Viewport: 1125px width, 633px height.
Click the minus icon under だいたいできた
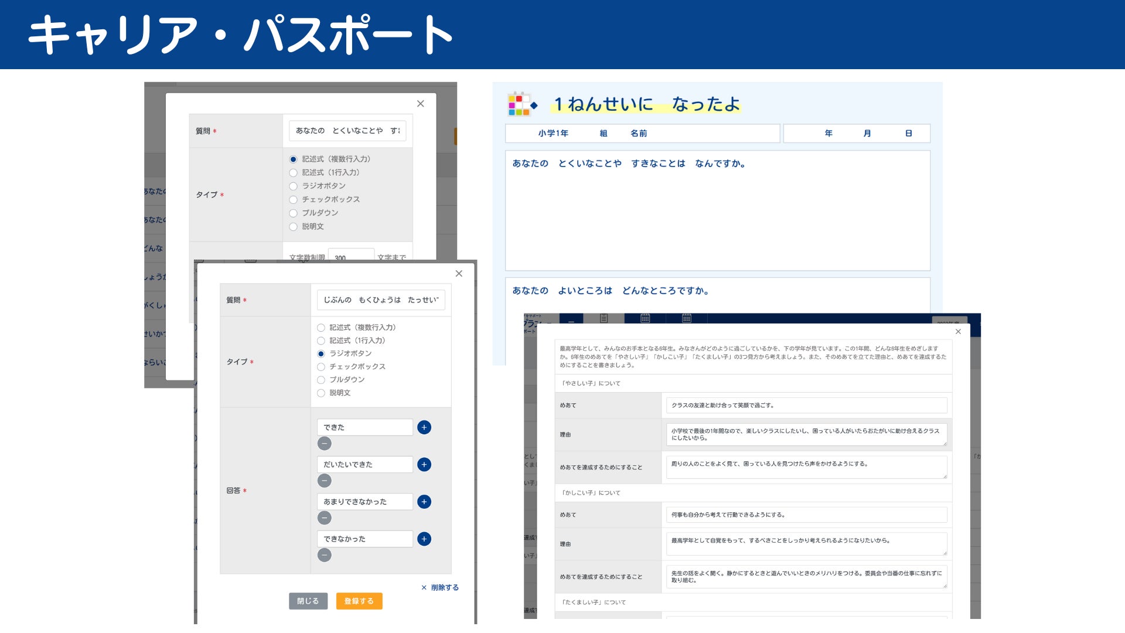[324, 481]
